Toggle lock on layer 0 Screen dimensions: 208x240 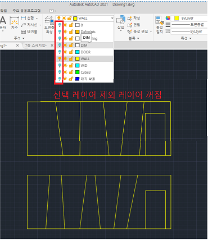tap(71, 25)
